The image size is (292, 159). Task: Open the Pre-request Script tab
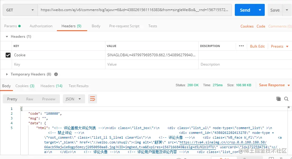pos(124,26)
